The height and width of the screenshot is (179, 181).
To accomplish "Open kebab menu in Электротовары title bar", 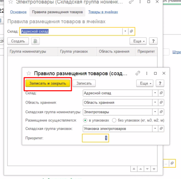I will click(x=140, y=2).
